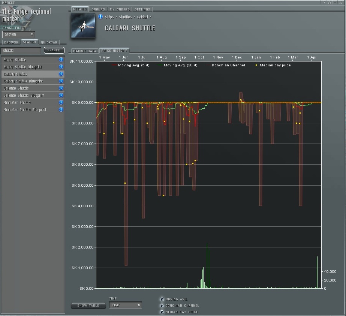Click the Ships breadcrumb link
This screenshot has height=316, width=346.
pos(109,17)
